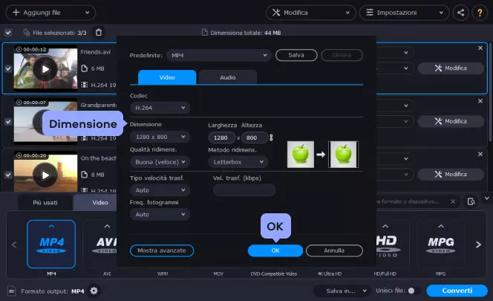
Task: Open the Metodo ridimens. Letterbox dropdown
Action: (x=238, y=162)
